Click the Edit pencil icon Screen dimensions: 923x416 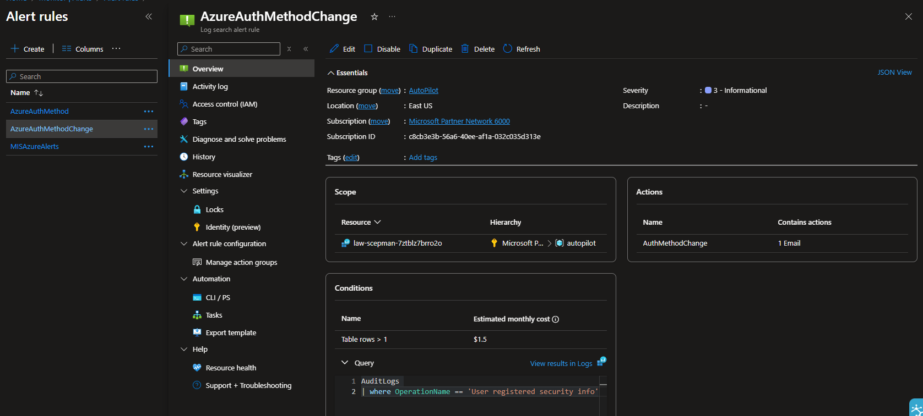[334, 49]
